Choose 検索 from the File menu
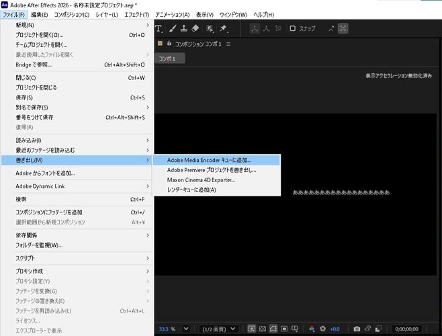The height and width of the screenshot is (336, 442). (x=77, y=199)
